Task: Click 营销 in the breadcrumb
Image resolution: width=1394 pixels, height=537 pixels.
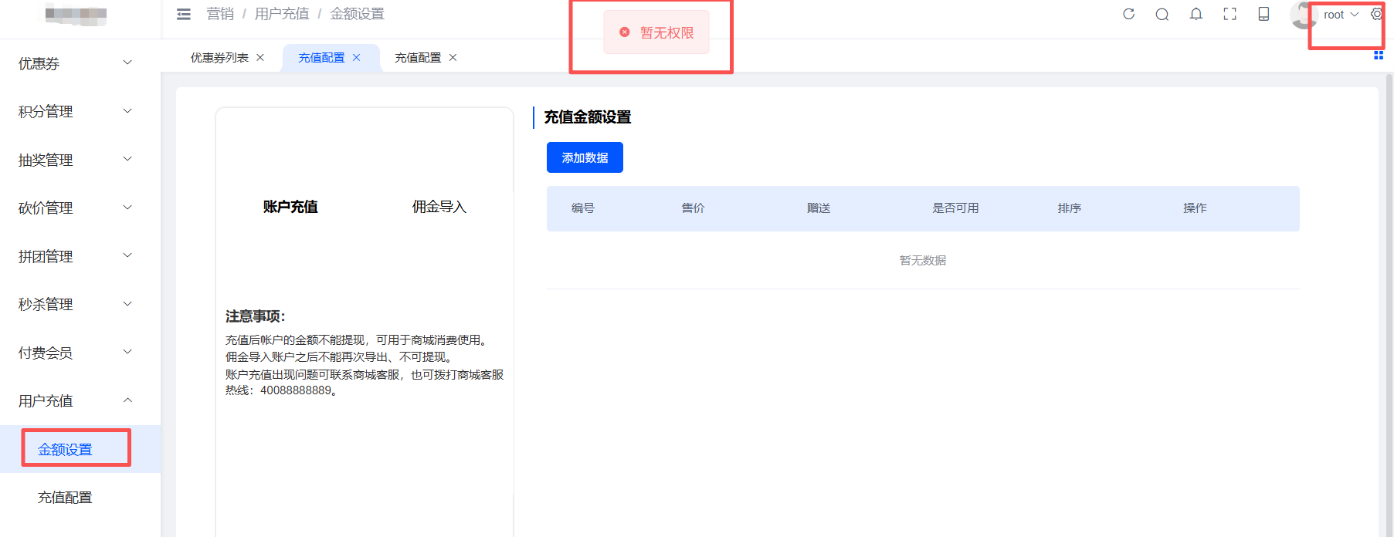Action: [x=220, y=14]
